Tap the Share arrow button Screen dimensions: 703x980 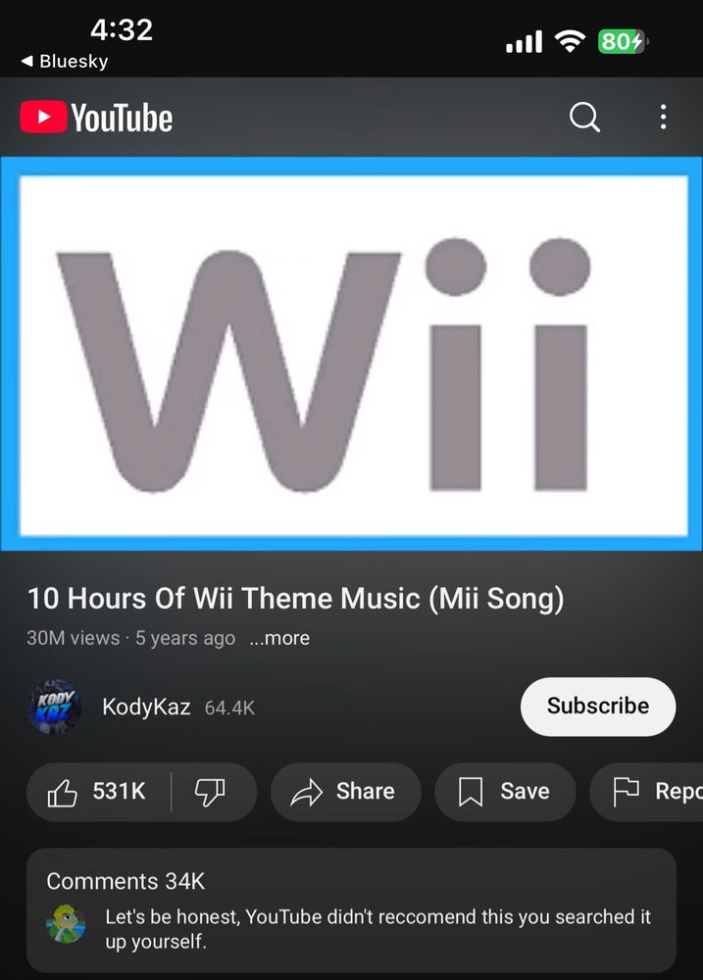pyautogui.click(x=345, y=791)
